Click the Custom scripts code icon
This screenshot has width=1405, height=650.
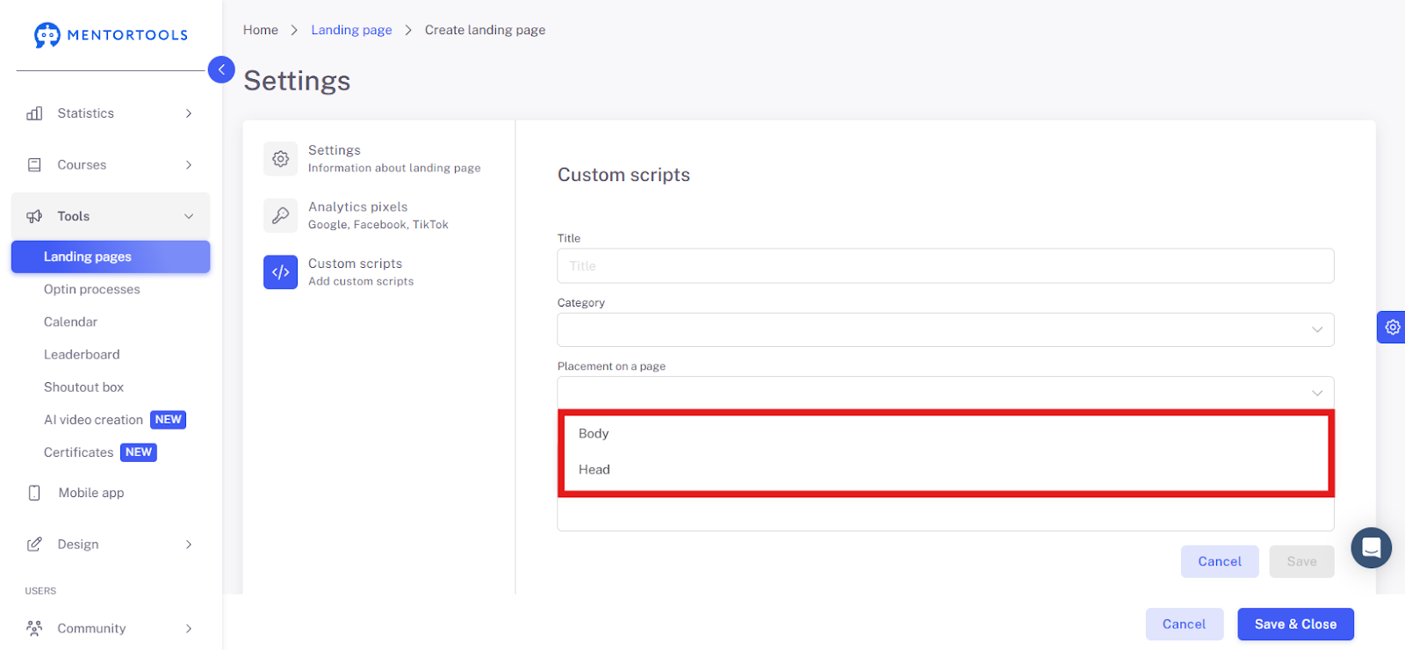pos(281,272)
